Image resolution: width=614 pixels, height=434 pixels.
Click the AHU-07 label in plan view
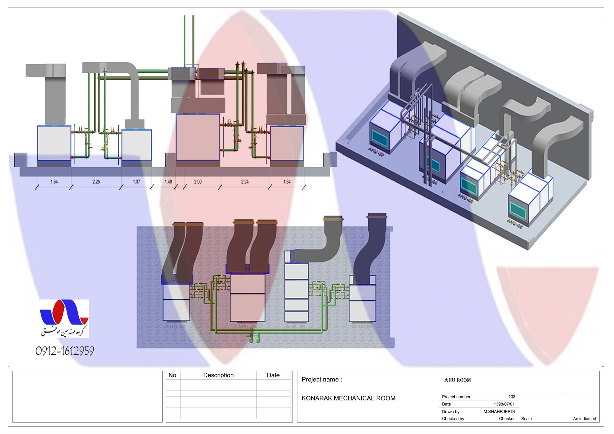tap(176, 327)
